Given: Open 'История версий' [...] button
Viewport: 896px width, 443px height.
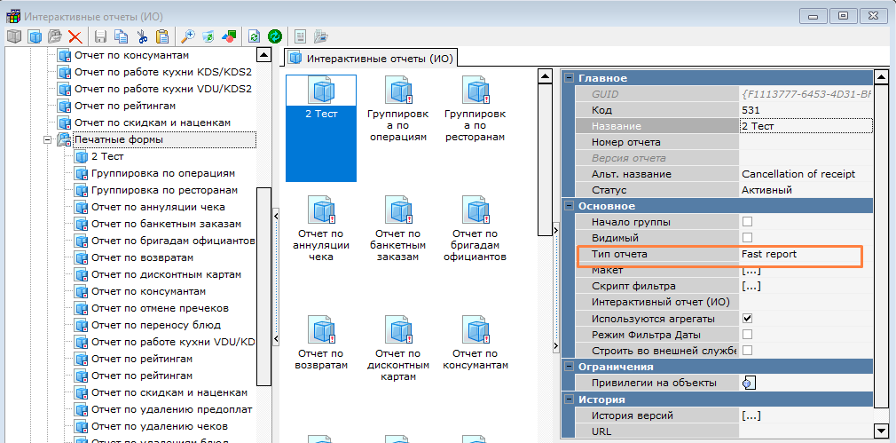Looking at the screenshot, I should click(751, 415).
